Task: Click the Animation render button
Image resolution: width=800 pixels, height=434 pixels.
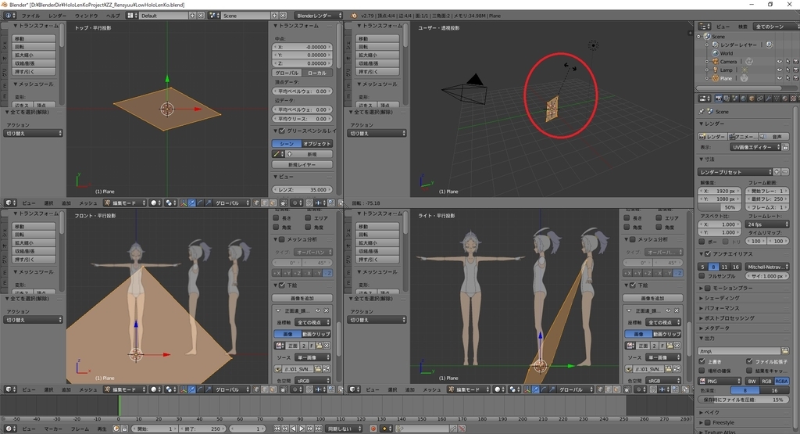Action: coord(743,136)
